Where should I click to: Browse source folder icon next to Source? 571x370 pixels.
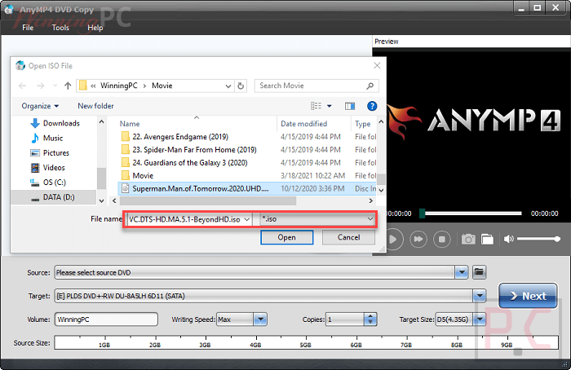coord(480,272)
